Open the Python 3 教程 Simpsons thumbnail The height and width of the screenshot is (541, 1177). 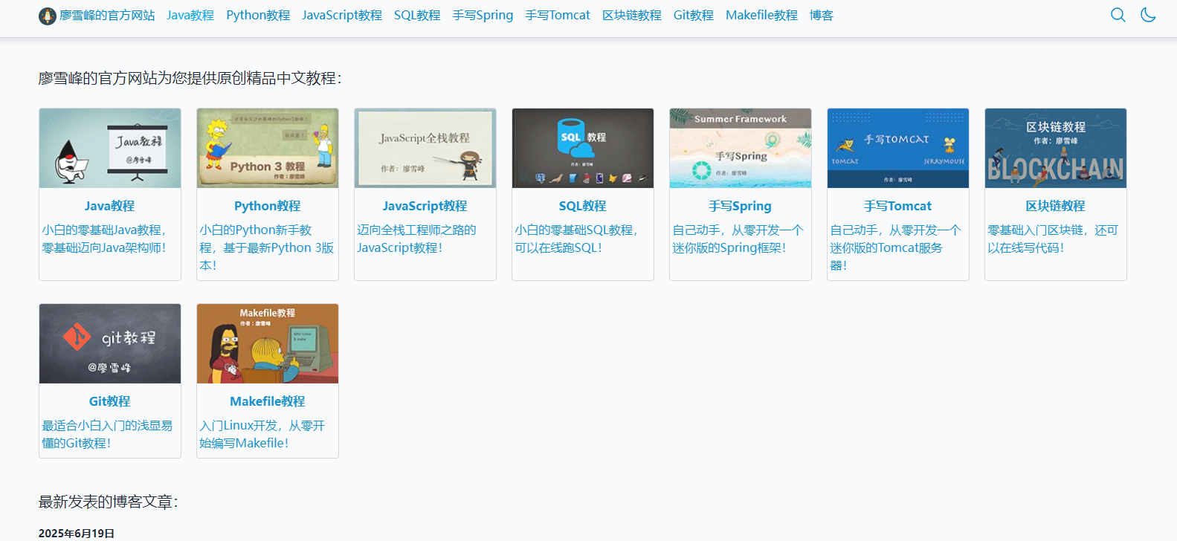point(268,149)
